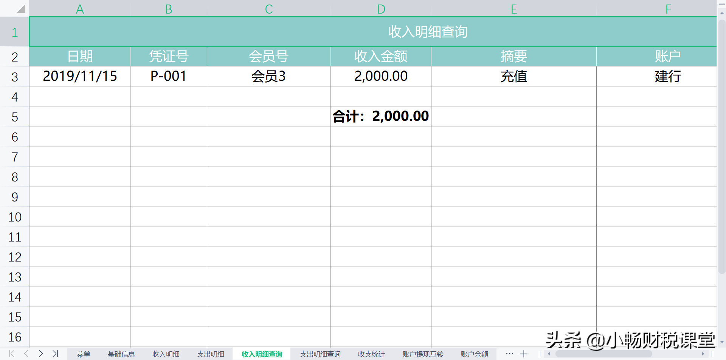This screenshot has height=360, width=726.
Task: Select the 2019/11/15 date cell
Action: [80, 76]
